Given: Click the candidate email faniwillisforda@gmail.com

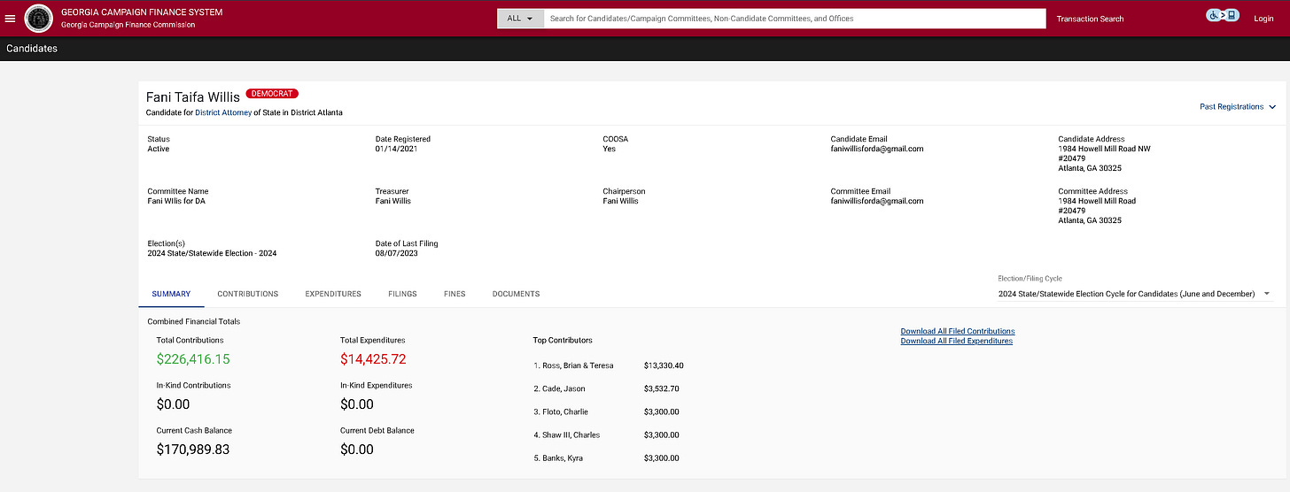Looking at the screenshot, I should coord(877,149).
